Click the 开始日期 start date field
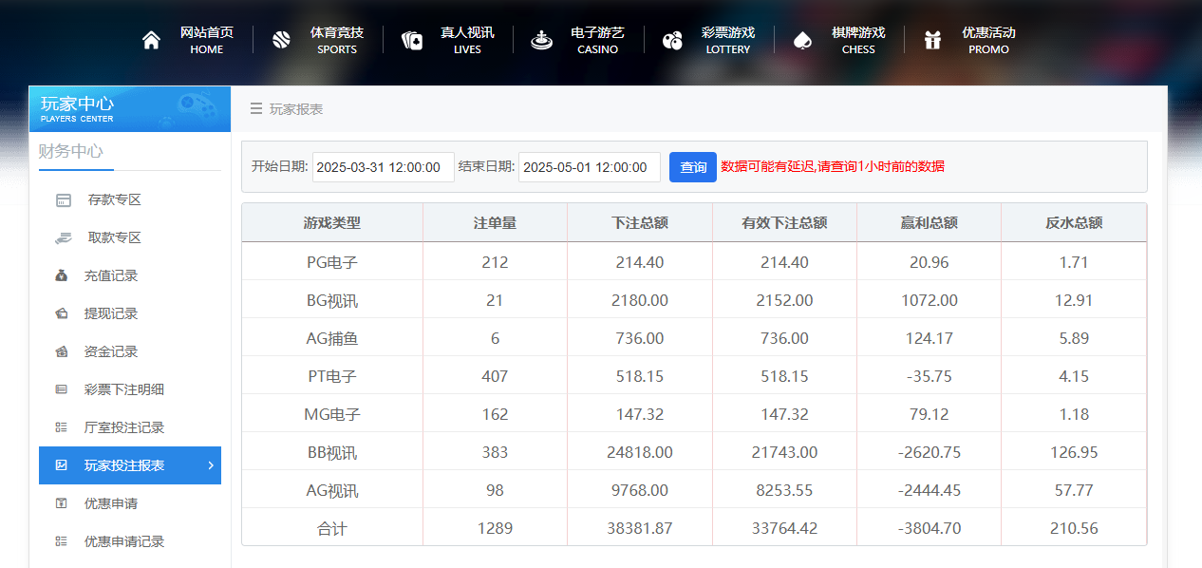Viewport: 1202px width, 568px height. click(383, 166)
